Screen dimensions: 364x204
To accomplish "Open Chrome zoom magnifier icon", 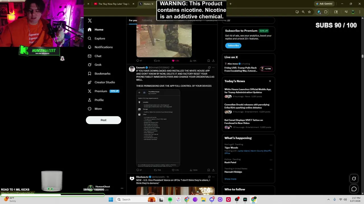I will [303, 12].
